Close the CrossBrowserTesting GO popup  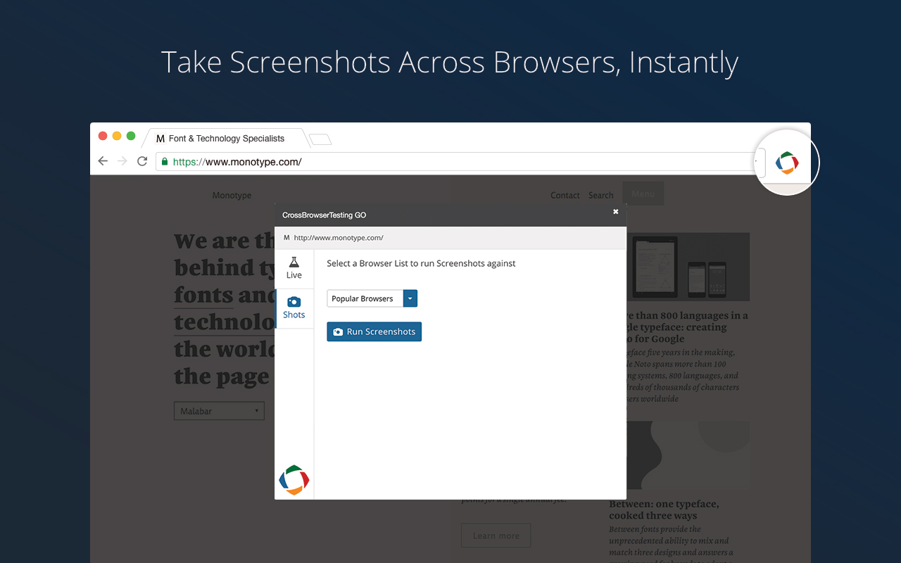(616, 211)
